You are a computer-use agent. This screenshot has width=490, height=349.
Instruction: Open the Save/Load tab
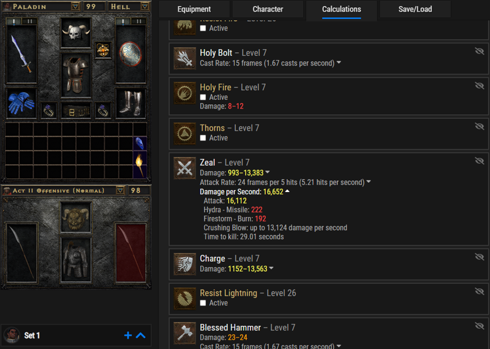415,9
